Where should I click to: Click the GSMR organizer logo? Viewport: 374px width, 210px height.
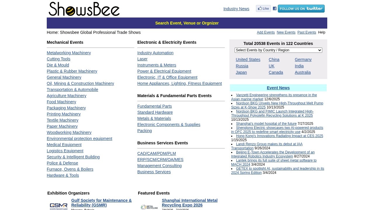point(58,206)
